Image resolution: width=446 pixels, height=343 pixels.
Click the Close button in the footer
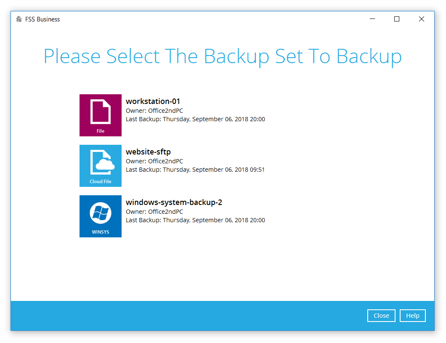coord(381,315)
